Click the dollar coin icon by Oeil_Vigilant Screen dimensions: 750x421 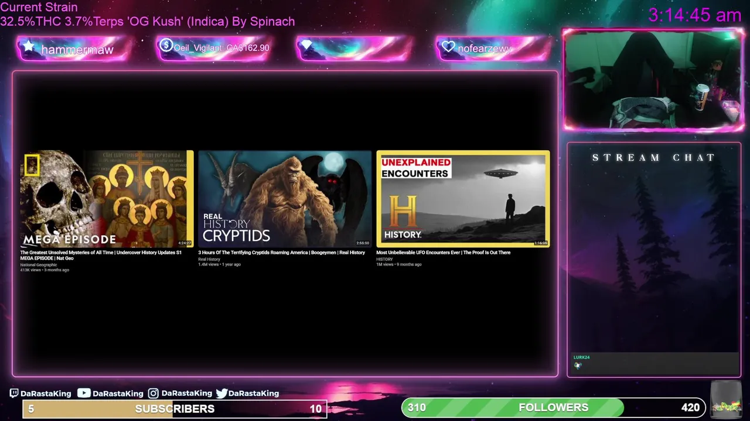pos(166,45)
